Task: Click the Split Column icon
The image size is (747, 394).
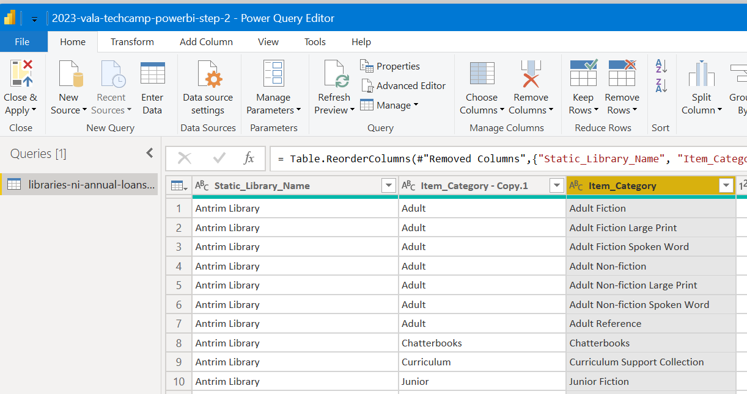Action: pyautogui.click(x=701, y=74)
